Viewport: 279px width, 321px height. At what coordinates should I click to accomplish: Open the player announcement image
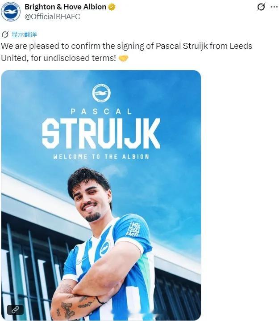101,195
